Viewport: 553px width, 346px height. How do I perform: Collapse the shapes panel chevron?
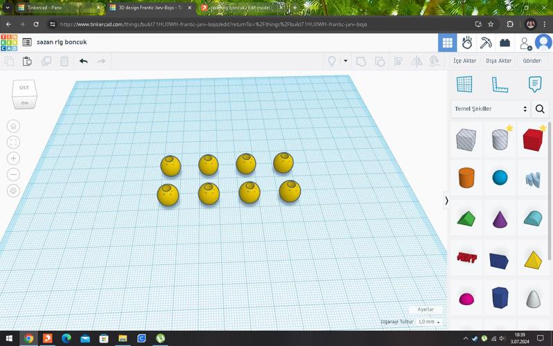447,201
